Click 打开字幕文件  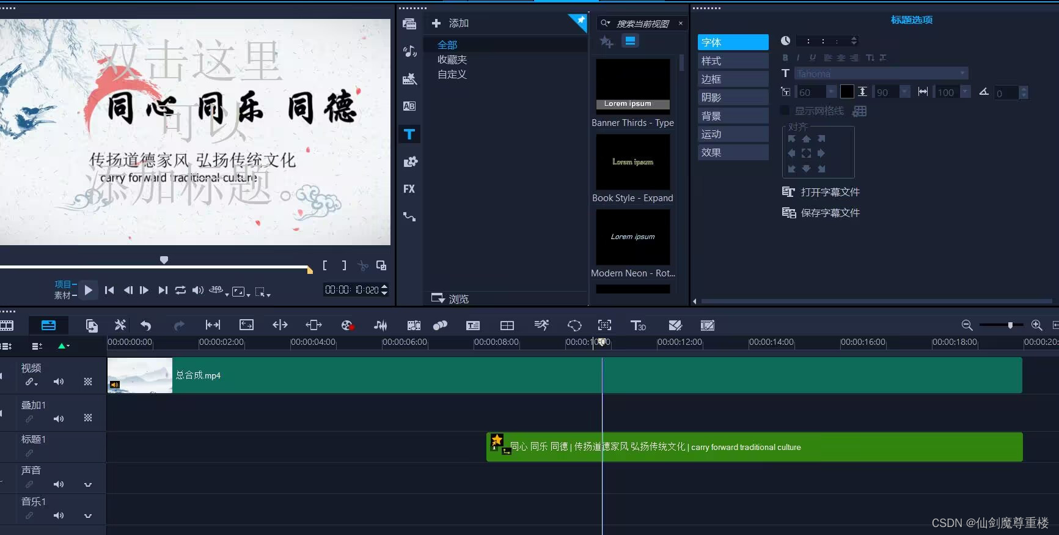821,192
